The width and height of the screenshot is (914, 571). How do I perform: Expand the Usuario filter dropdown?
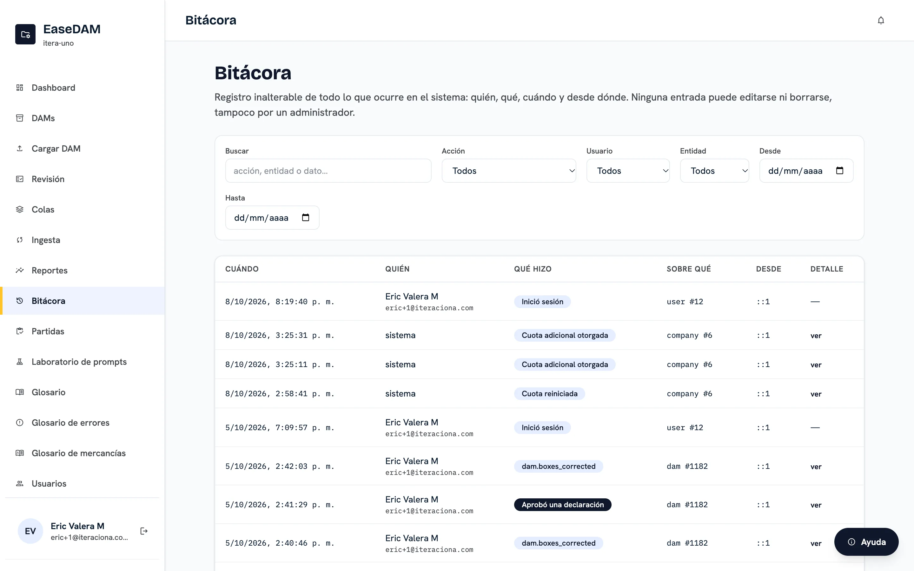[x=628, y=171]
